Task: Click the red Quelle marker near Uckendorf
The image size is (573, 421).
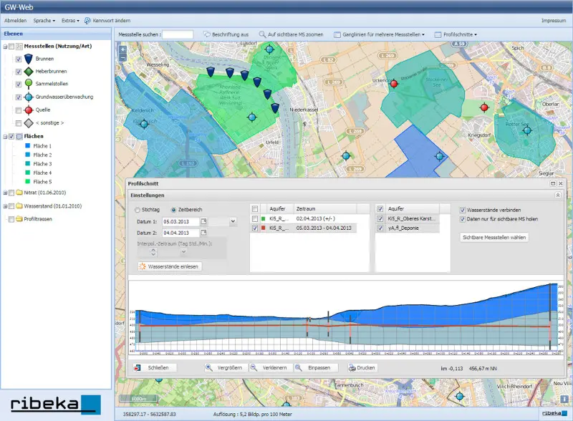Action: point(394,84)
